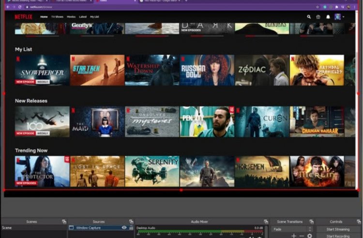The image size is (363, 238).
Task: Select Norsemen thumbnail
Action: 262,171
